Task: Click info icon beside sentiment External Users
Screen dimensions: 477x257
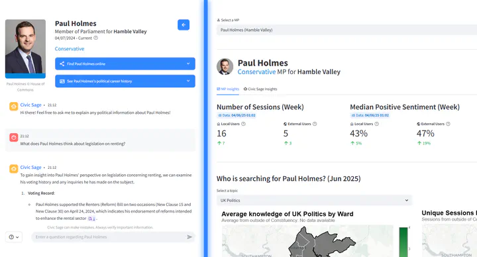Action: 448,124
